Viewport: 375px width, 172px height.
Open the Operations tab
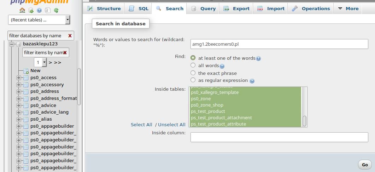coord(311,8)
